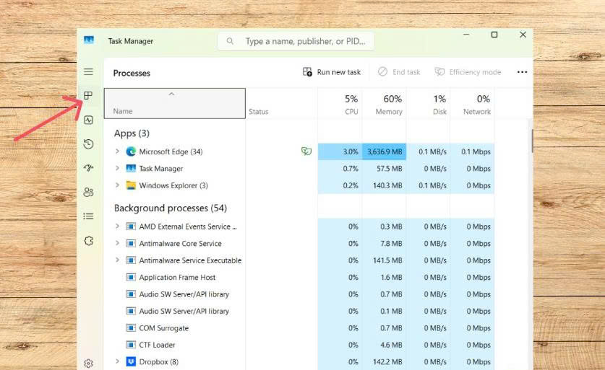Expand Antimalware Core Service
This screenshot has height=370, width=605.
coord(117,243)
